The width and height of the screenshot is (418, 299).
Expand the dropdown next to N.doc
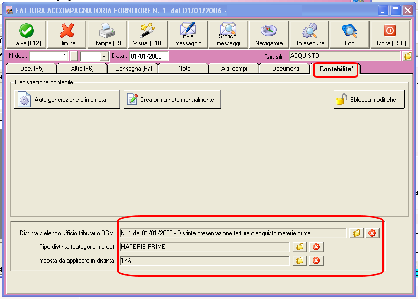(104, 56)
